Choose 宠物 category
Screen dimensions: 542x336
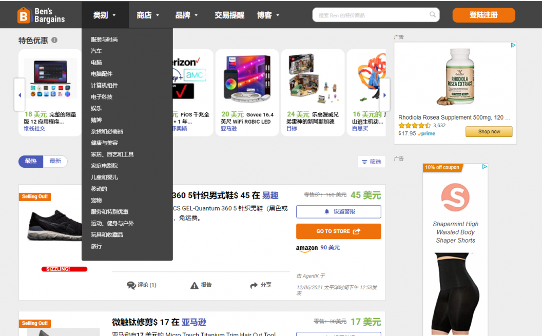(x=96, y=200)
